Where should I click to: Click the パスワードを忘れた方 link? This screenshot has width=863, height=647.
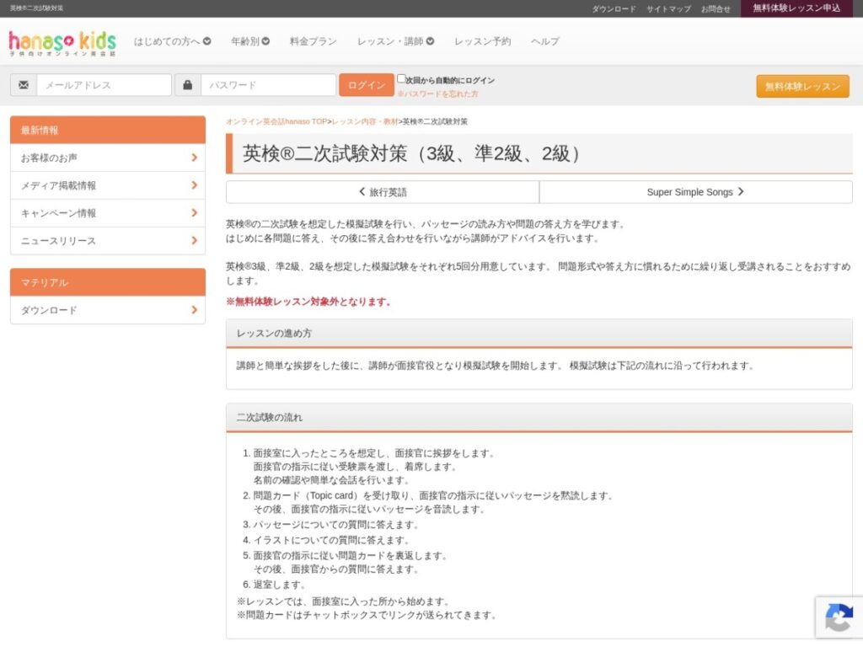tap(438, 94)
